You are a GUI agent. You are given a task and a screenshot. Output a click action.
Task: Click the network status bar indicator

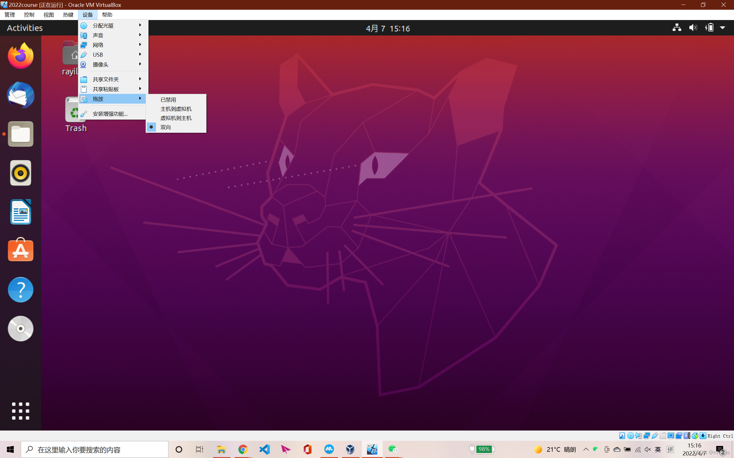(647, 436)
